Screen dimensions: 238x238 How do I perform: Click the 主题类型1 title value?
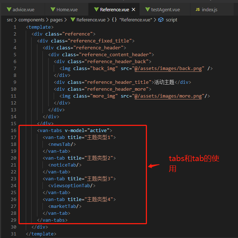(98, 138)
